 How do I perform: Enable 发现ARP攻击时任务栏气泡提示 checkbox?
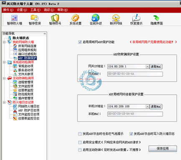click(x=80, y=134)
